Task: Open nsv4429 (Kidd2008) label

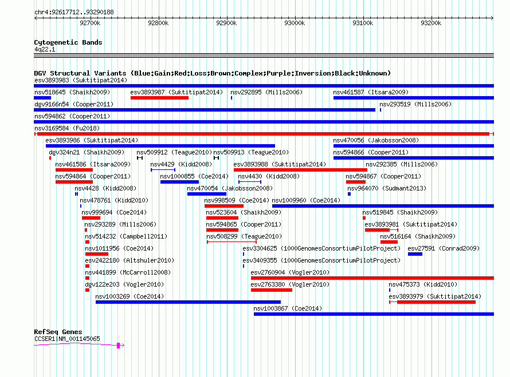Action: pos(181,164)
